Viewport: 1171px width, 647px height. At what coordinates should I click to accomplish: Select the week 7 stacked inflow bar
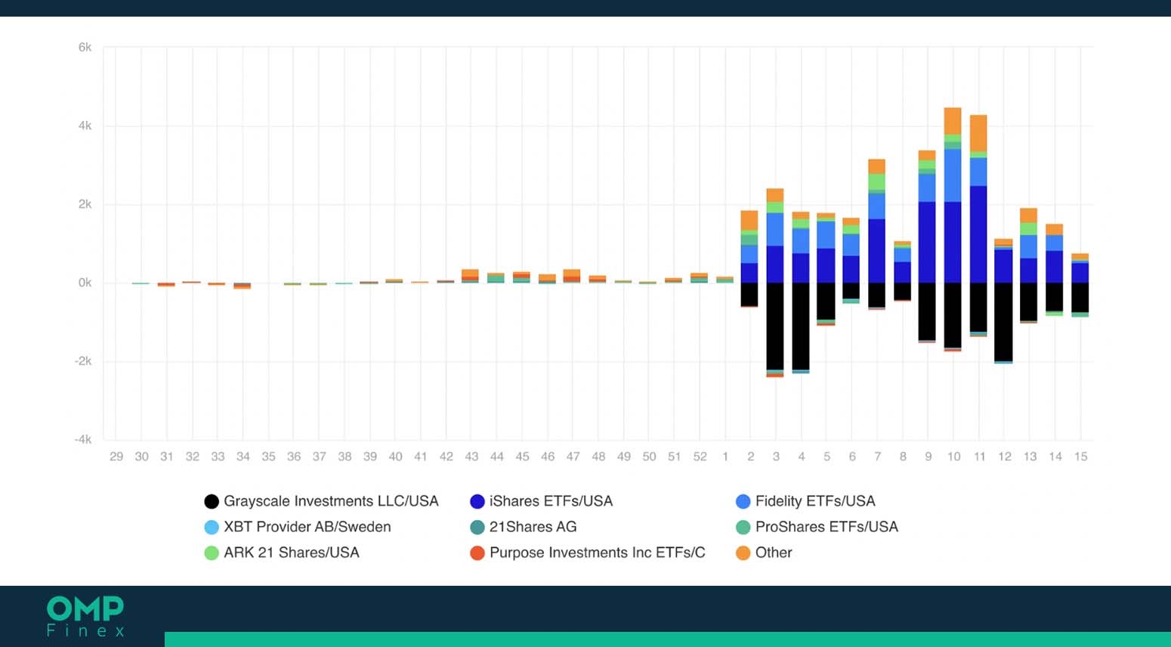(x=876, y=221)
